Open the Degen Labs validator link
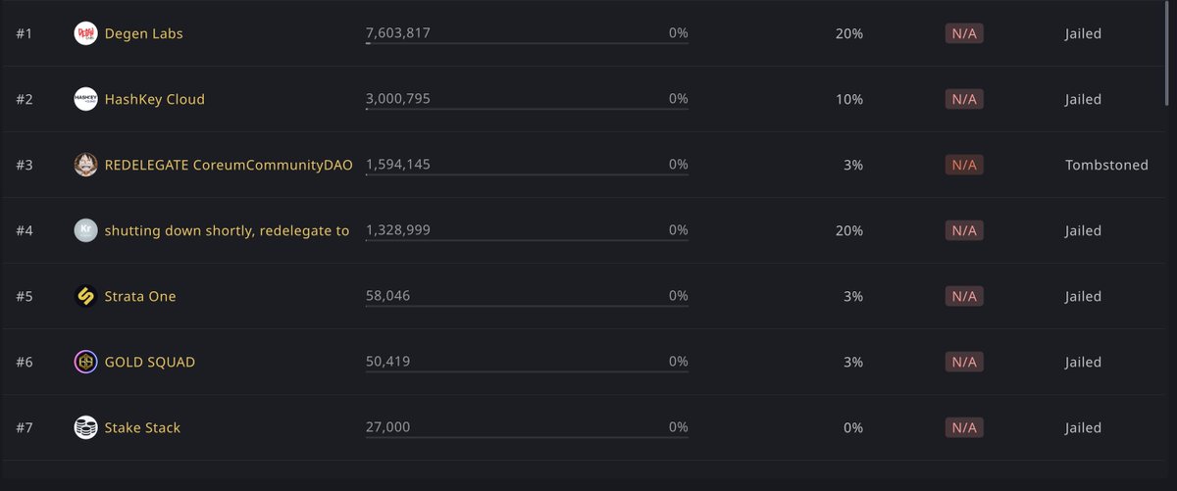 click(143, 33)
